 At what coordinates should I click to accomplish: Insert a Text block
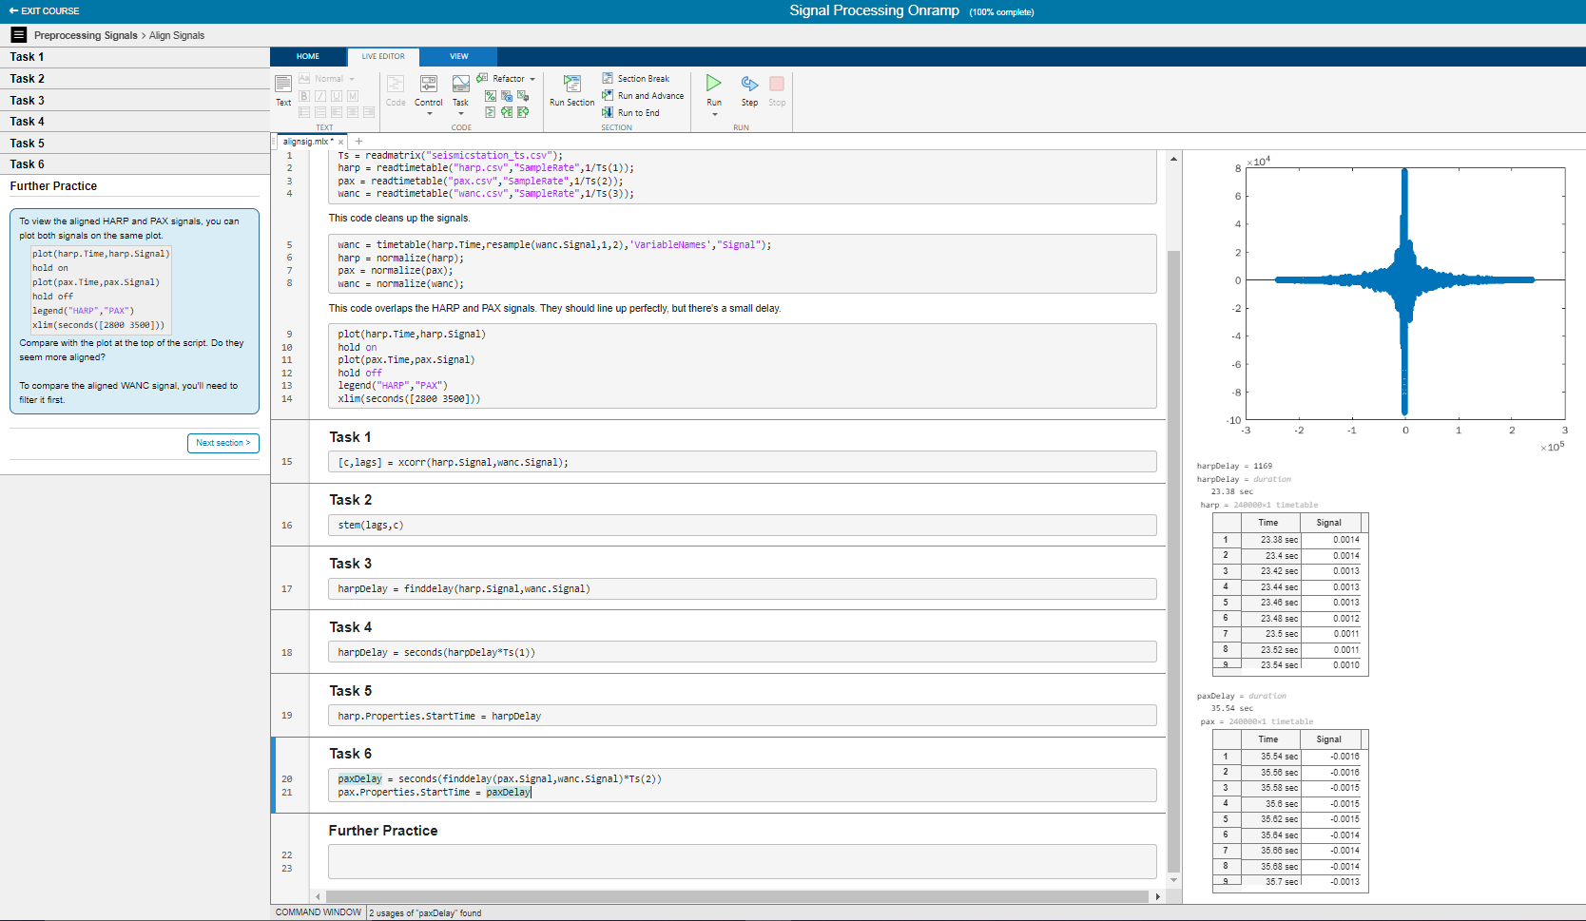[x=283, y=86]
